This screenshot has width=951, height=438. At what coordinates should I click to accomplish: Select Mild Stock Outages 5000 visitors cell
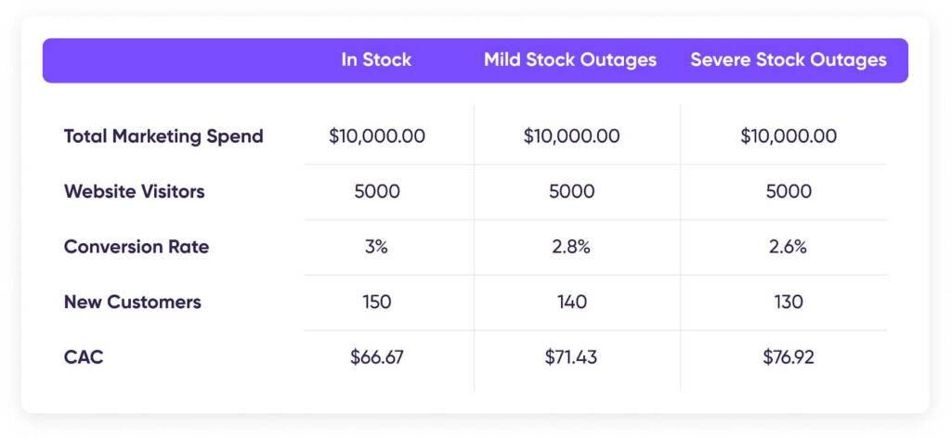pyautogui.click(x=571, y=191)
